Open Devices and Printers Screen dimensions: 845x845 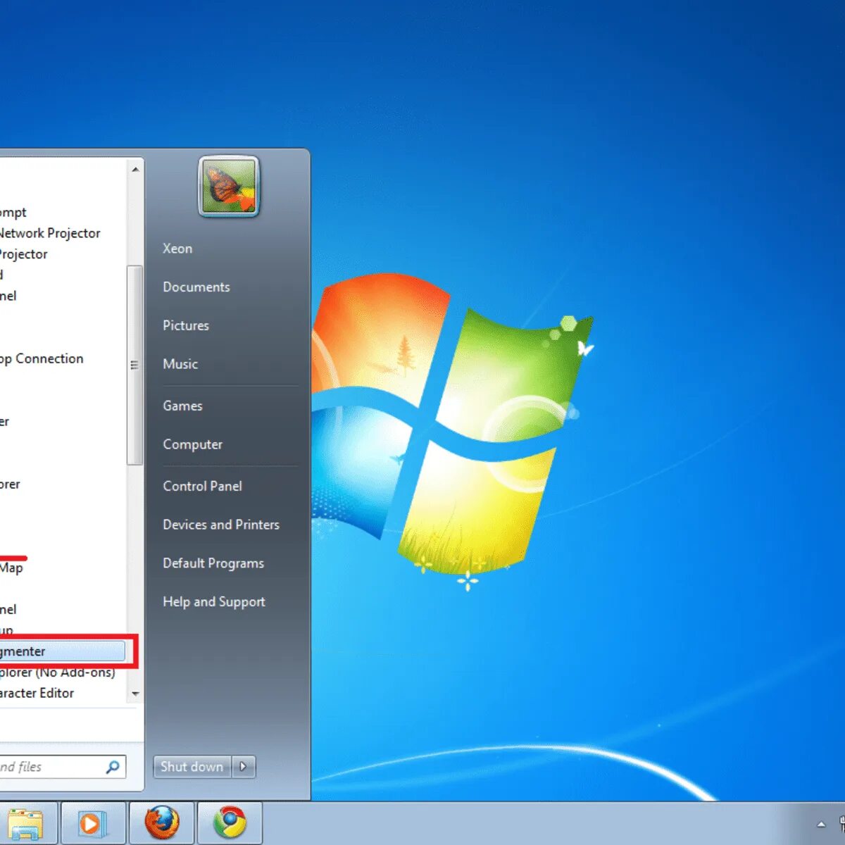(221, 525)
